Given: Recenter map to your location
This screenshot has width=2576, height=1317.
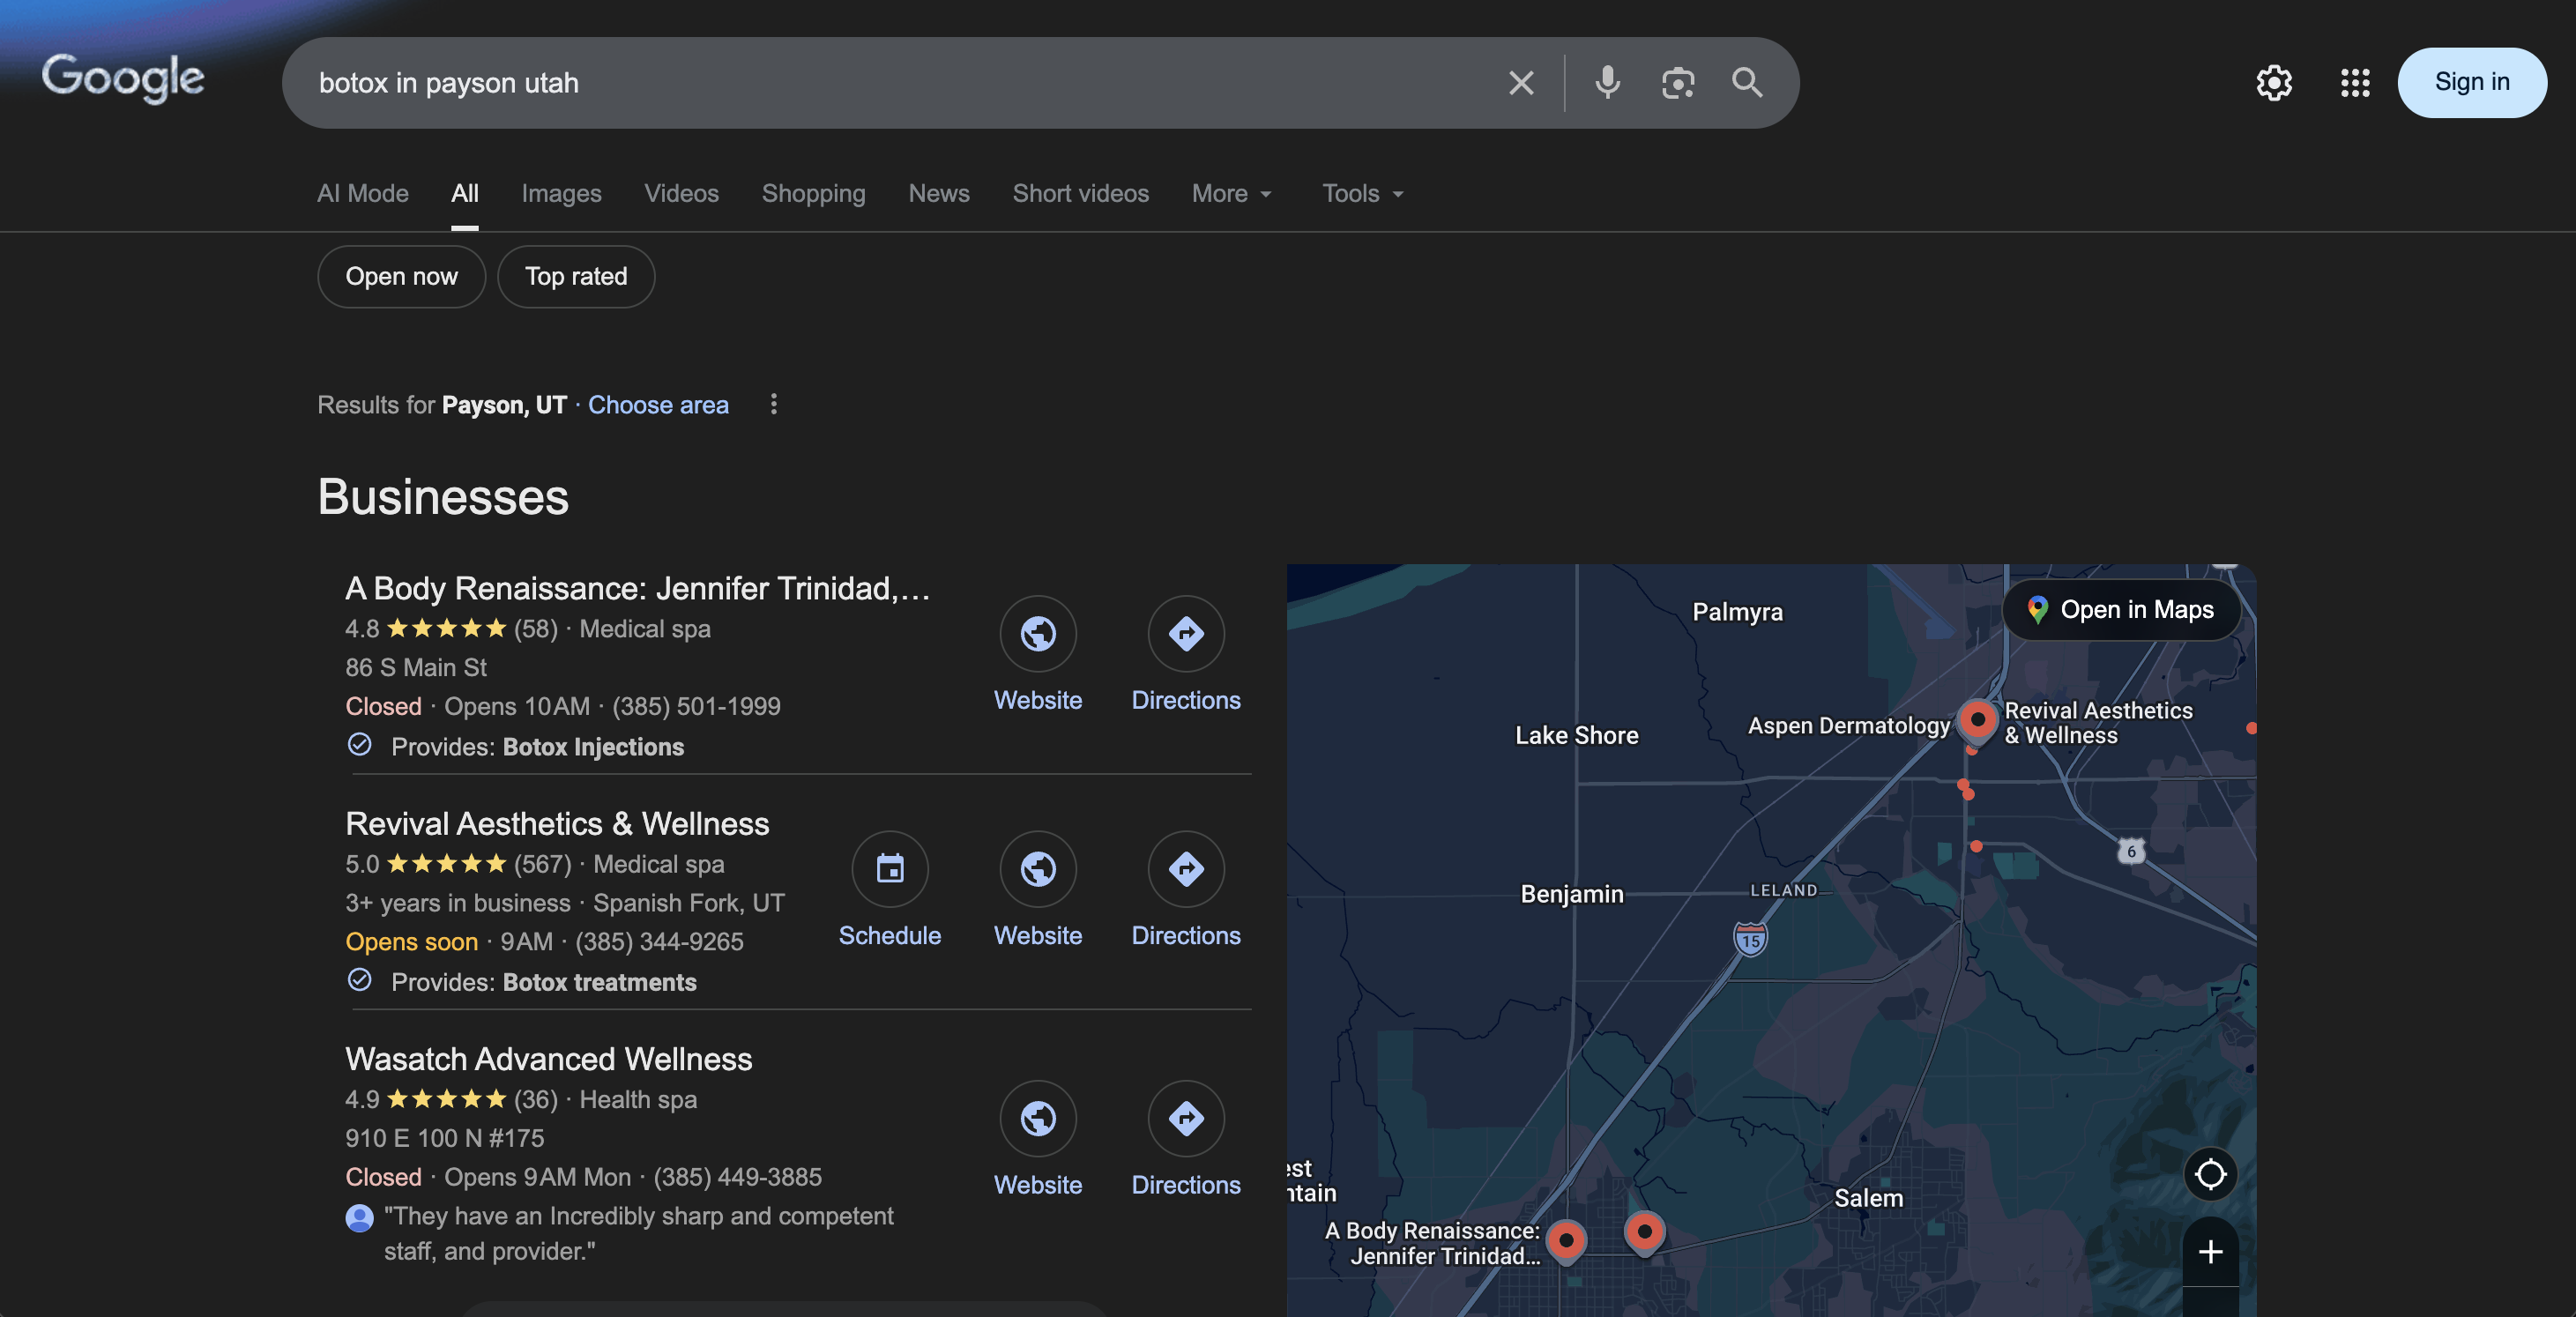Looking at the screenshot, I should pyautogui.click(x=2210, y=1174).
